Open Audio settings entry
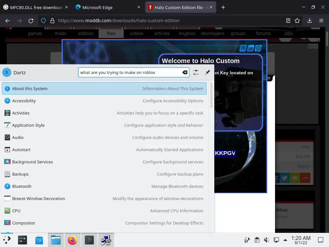The width and height of the screenshot is (329, 247). tap(104, 137)
